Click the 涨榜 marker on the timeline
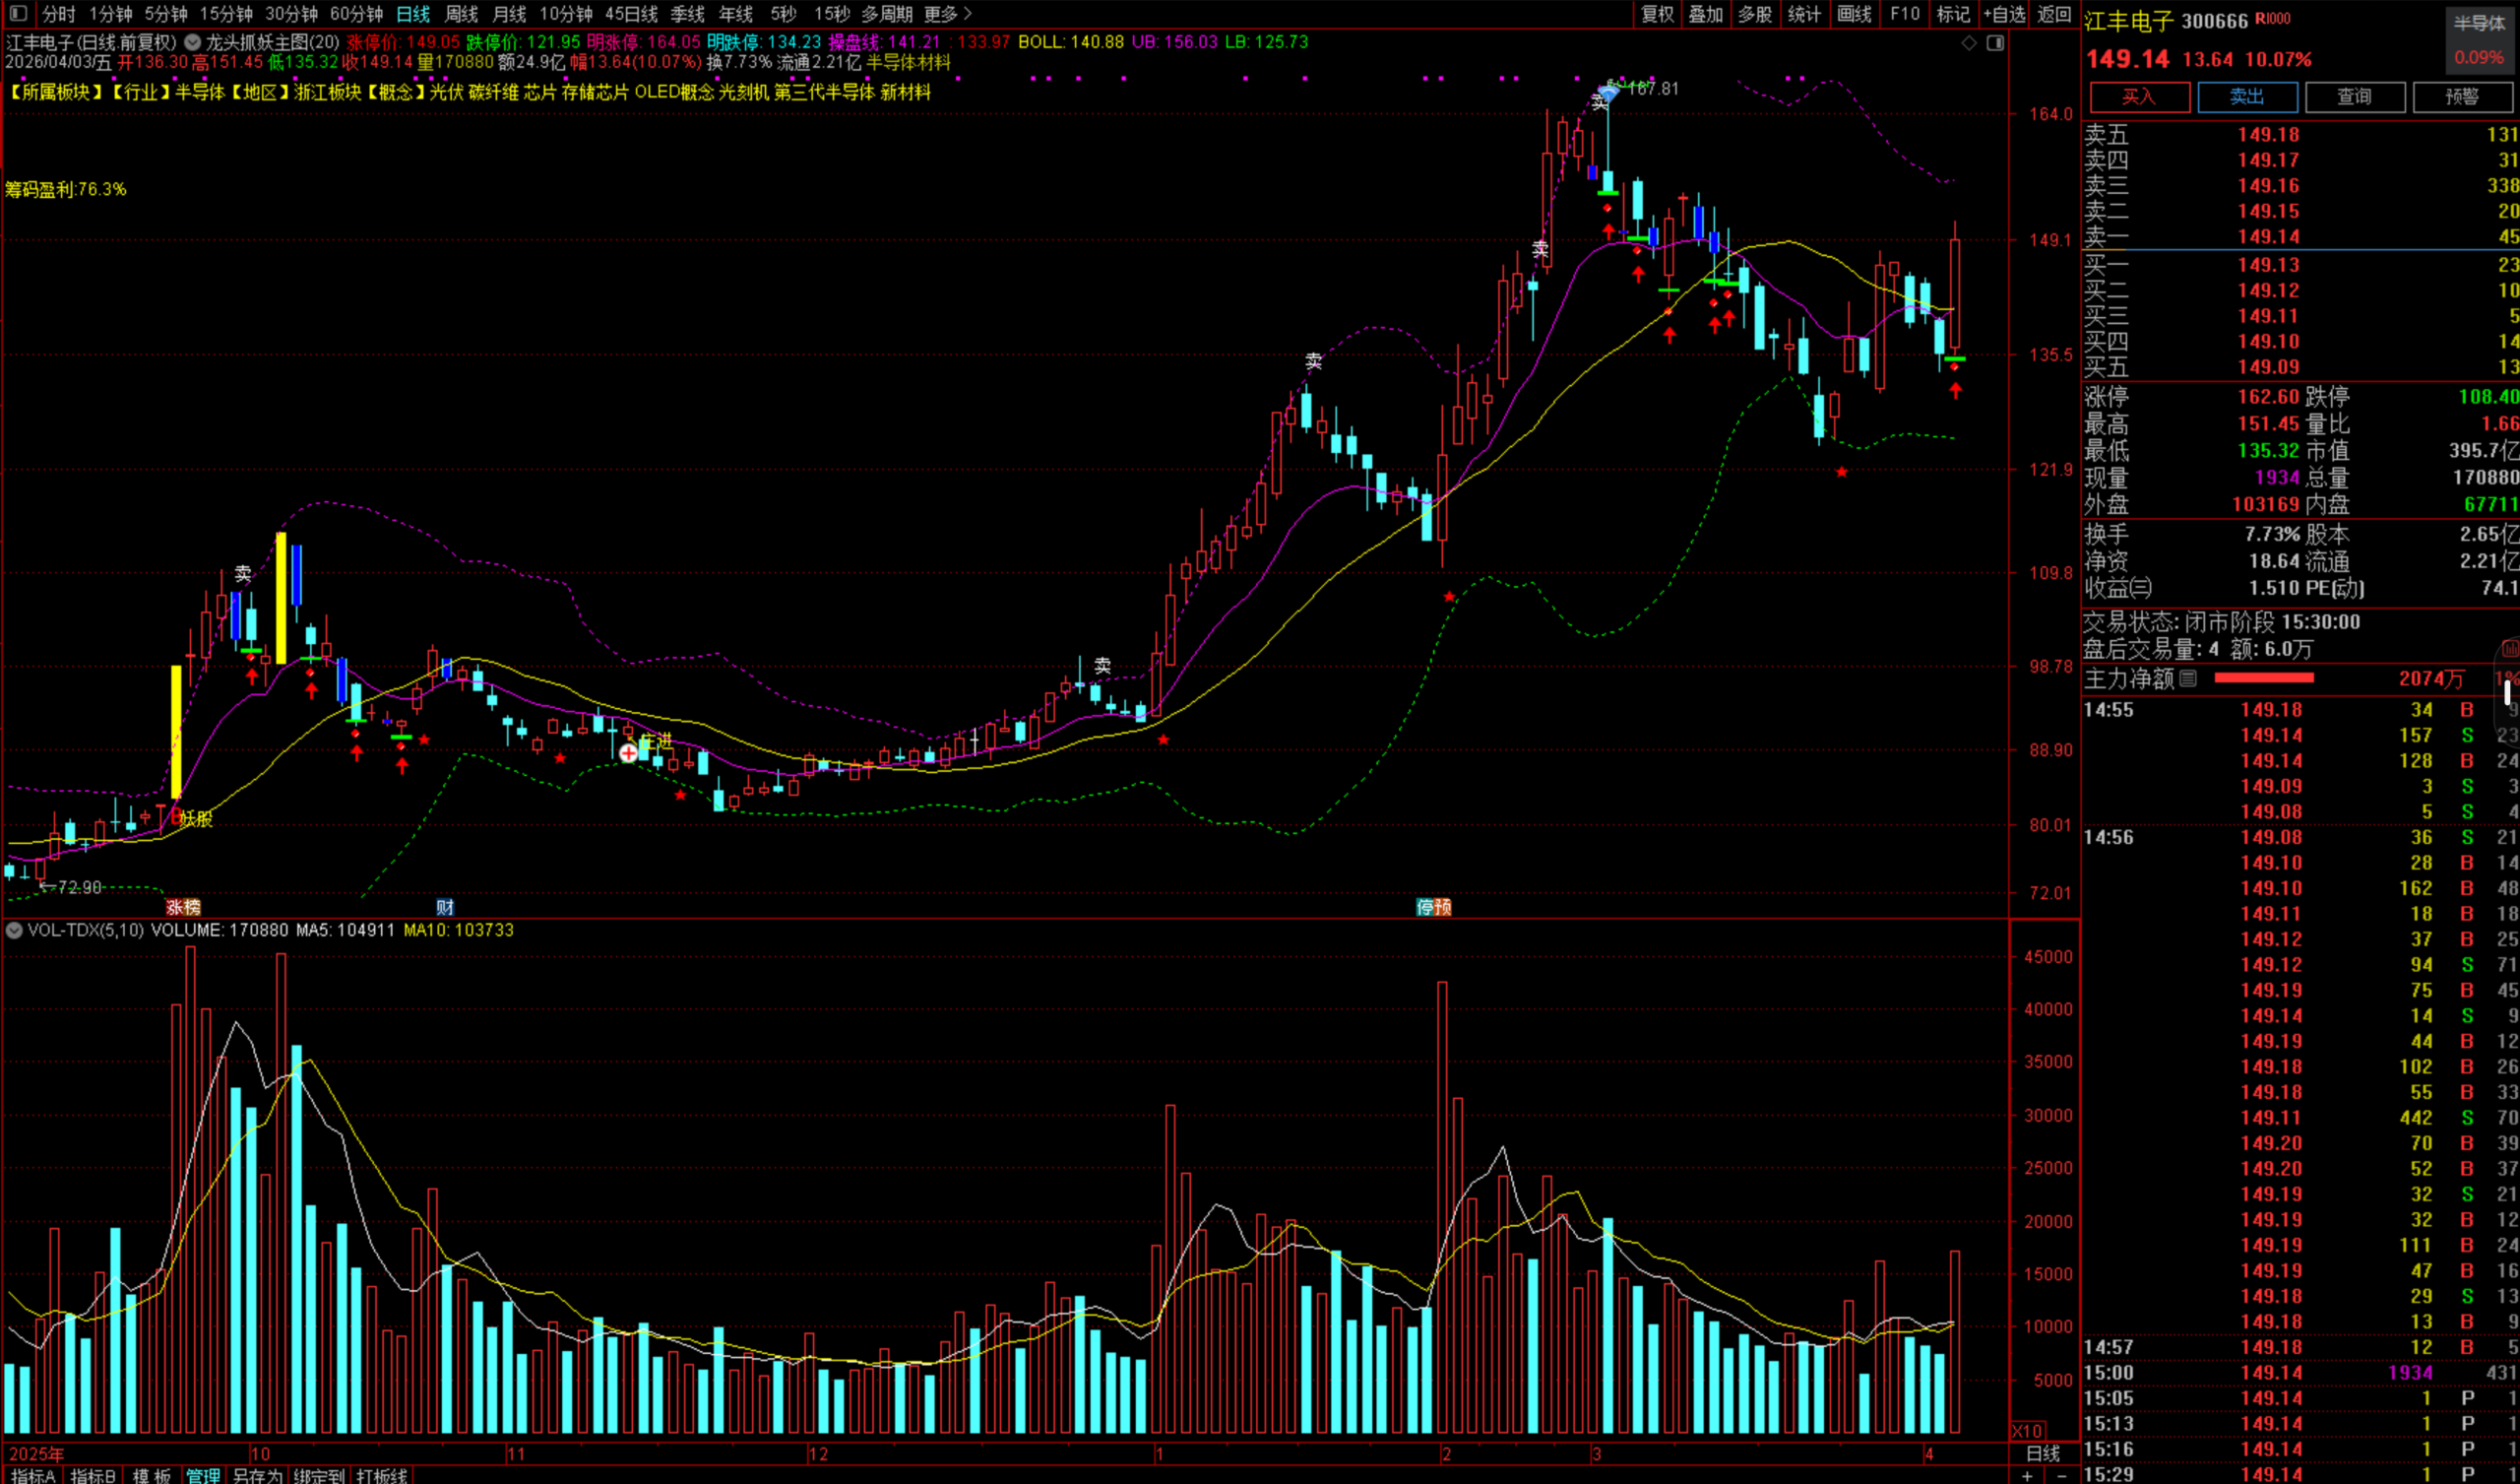 [x=183, y=907]
